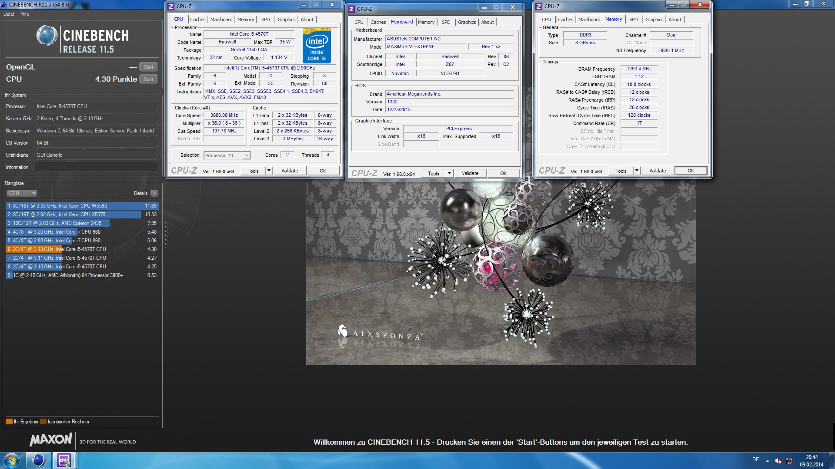The height and width of the screenshot is (469, 835).
Task: Click Ihr Ergebnis orange legend swatch
Action: point(9,422)
